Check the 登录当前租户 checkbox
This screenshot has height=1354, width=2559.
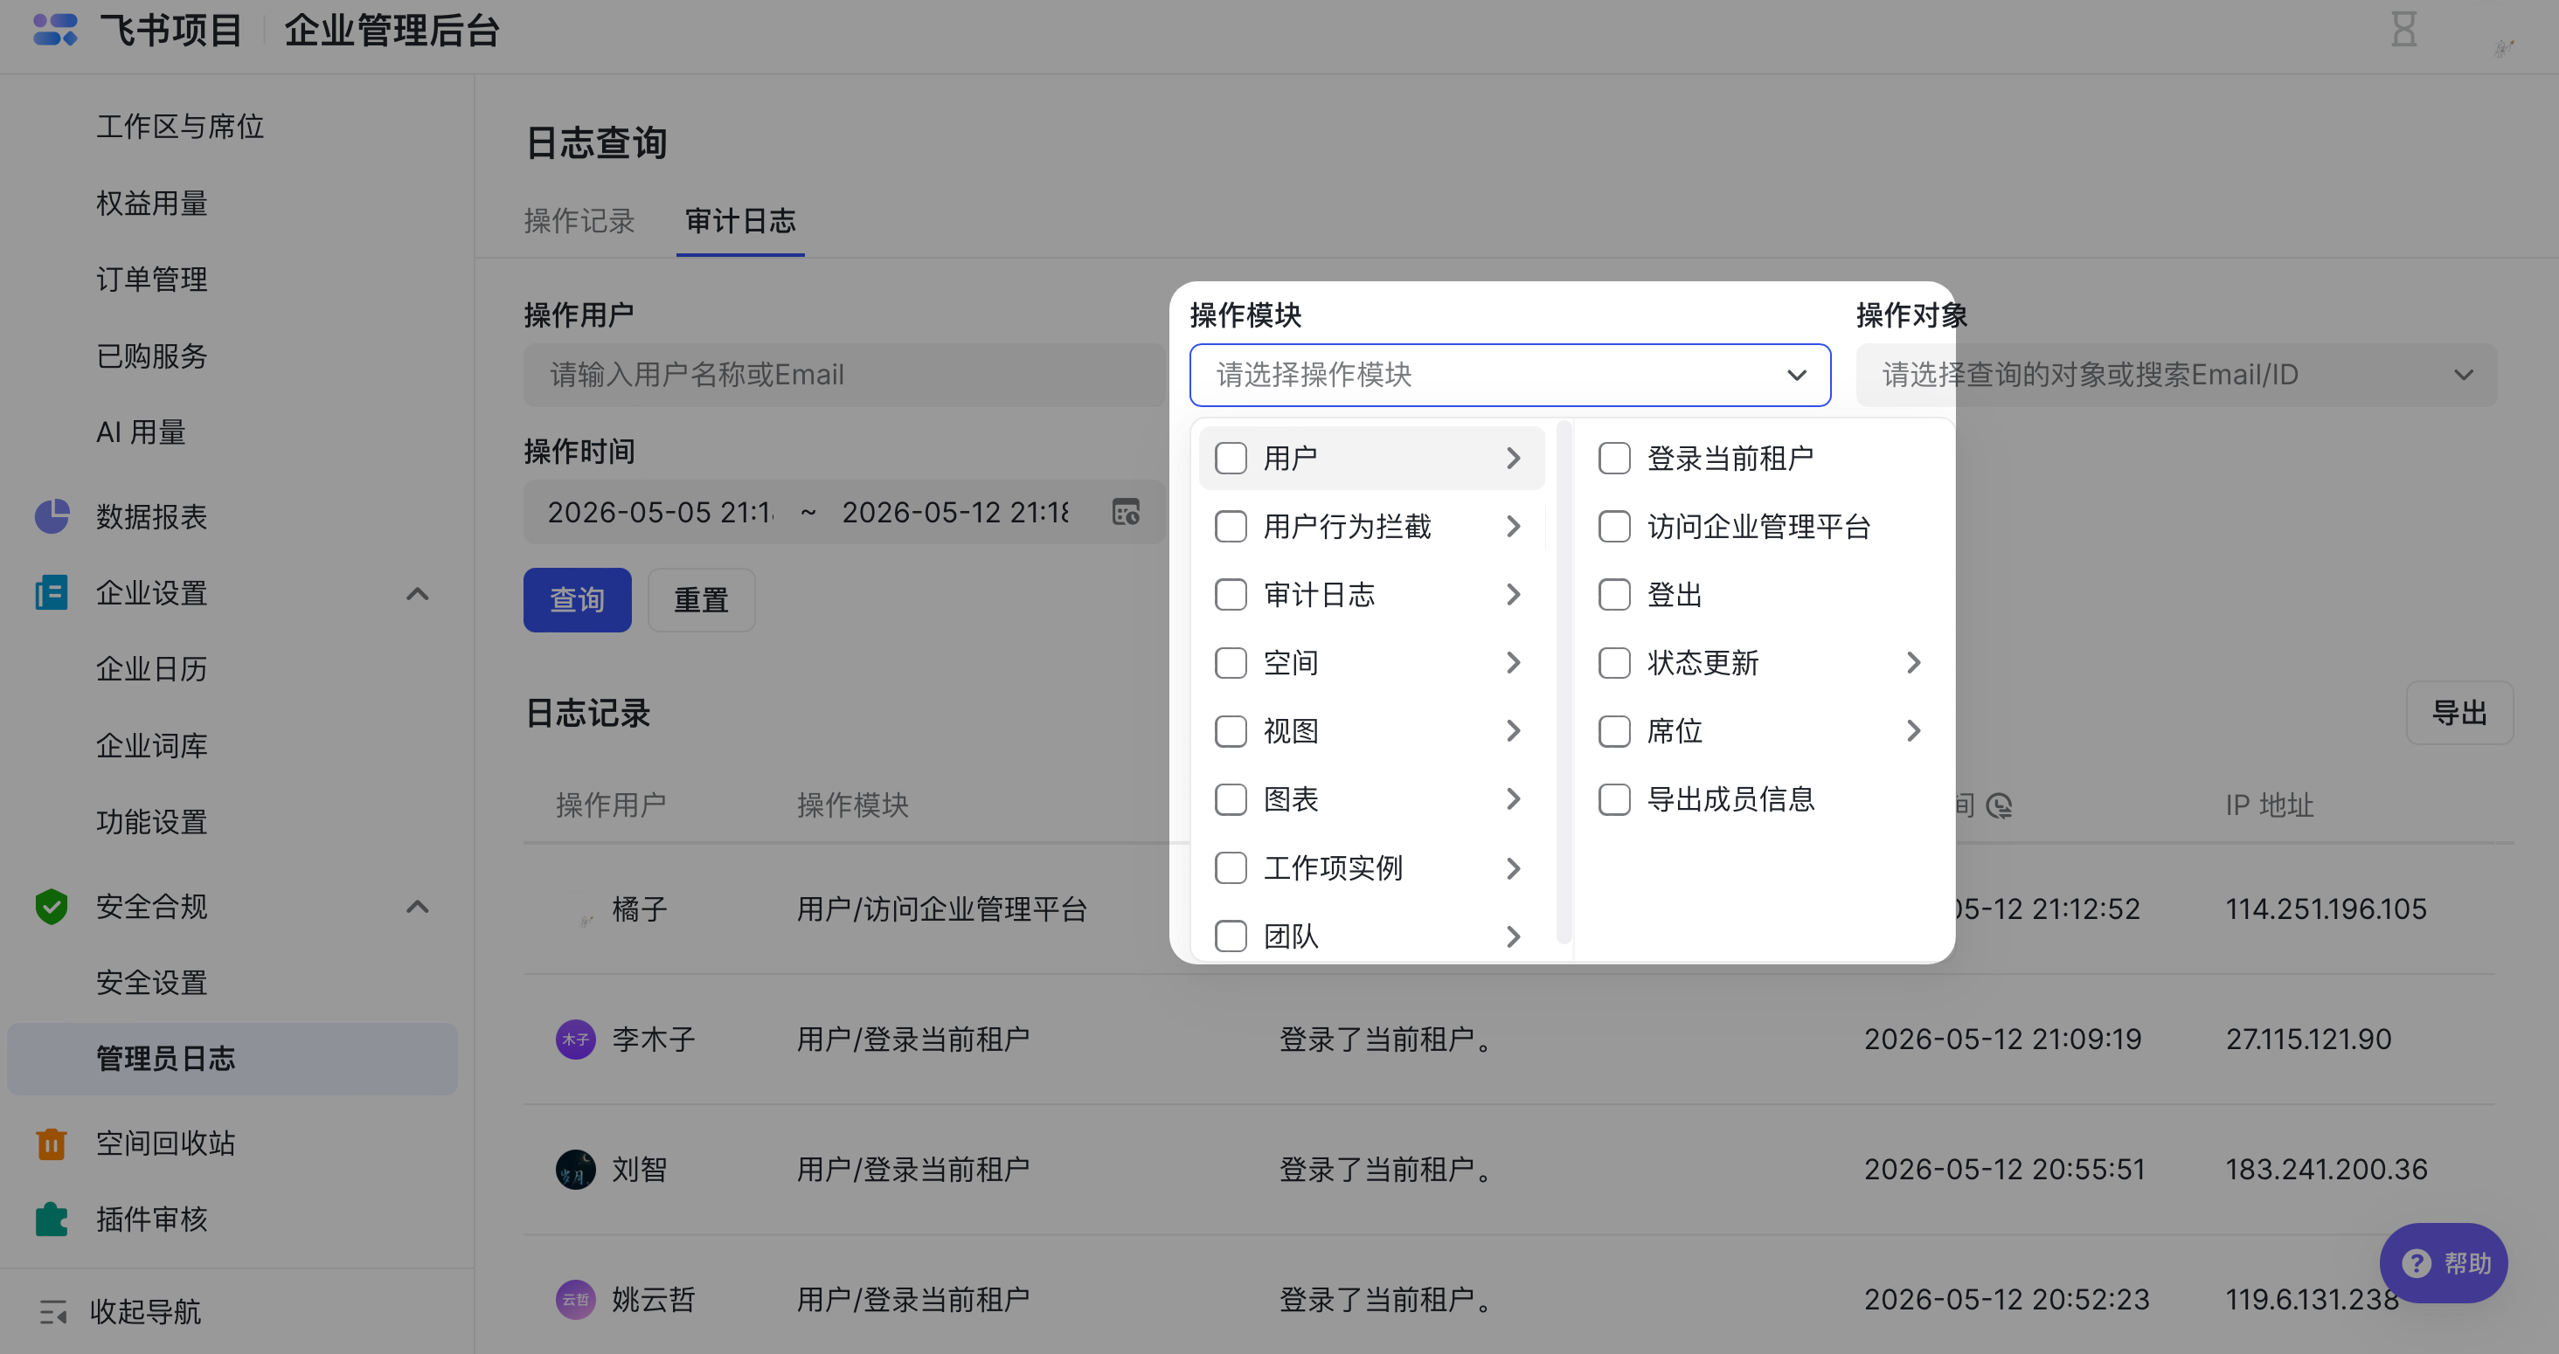pyautogui.click(x=1614, y=458)
